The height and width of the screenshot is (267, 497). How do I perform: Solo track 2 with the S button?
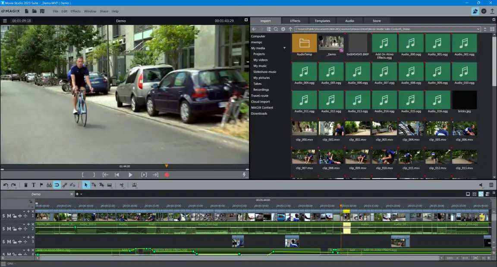(x=4, y=229)
